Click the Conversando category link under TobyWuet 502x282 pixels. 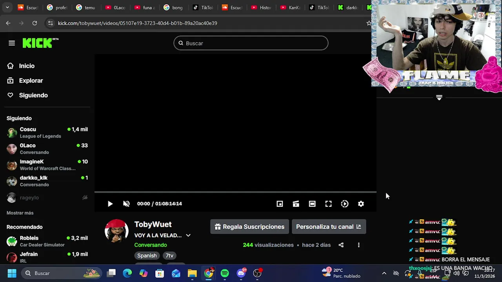tap(151, 245)
